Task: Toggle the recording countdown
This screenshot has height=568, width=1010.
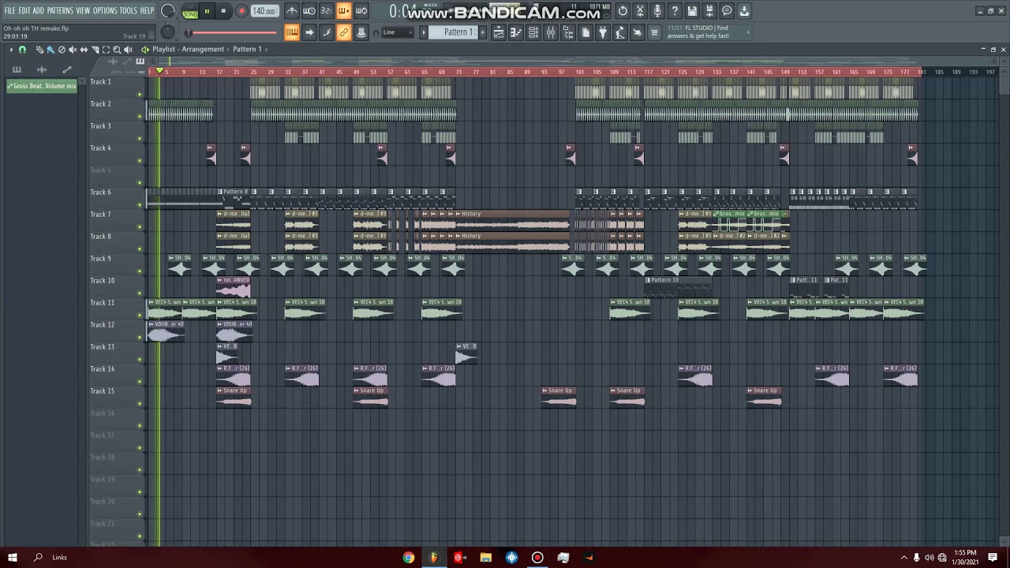Action: 326,11
